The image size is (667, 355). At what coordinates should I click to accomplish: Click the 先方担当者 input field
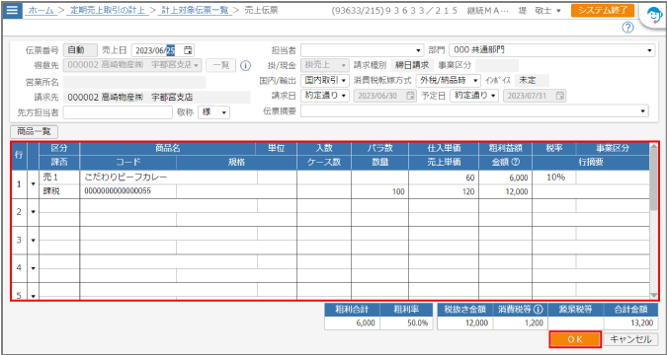click(x=118, y=112)
